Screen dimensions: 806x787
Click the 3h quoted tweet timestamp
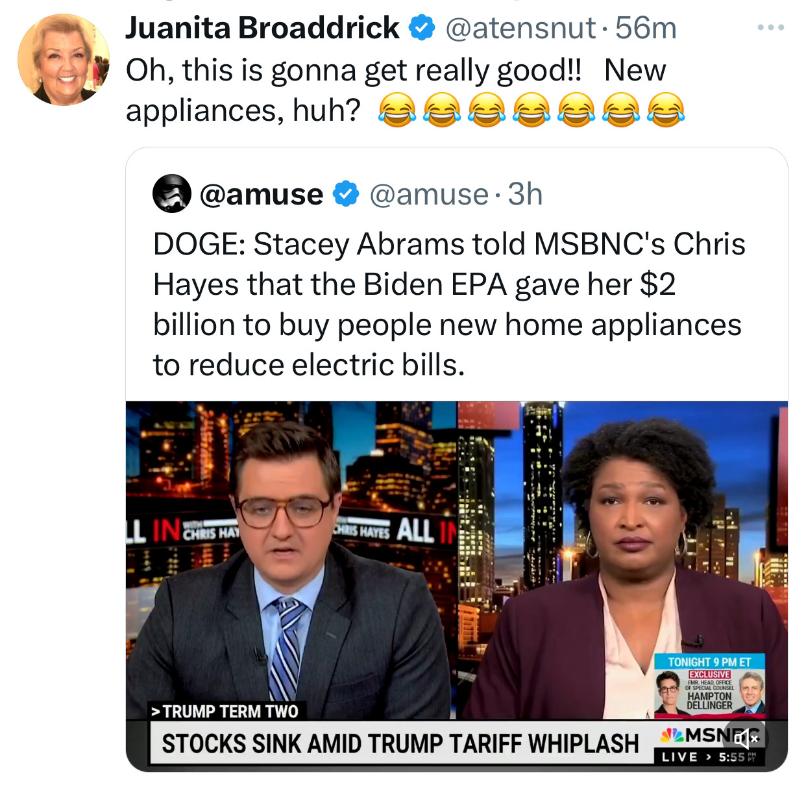525,194
